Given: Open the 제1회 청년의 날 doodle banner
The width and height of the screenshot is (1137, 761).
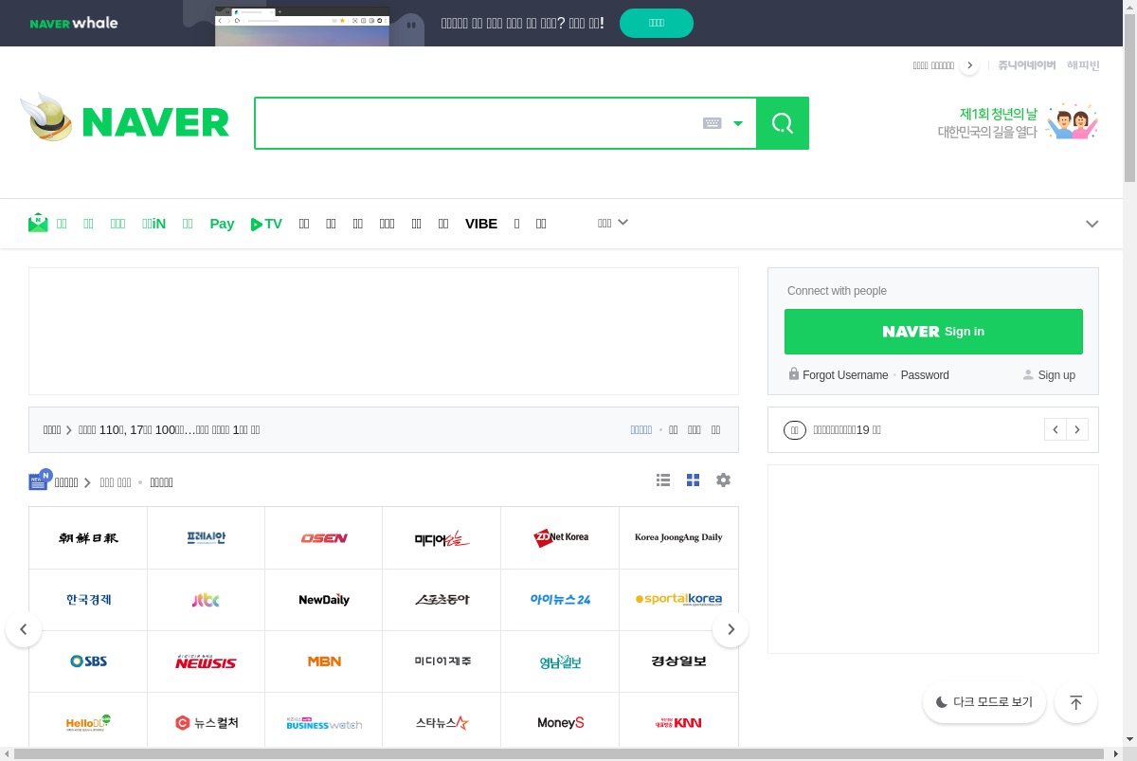Looking at the screenshot, I should click(x=1018, y=122).
